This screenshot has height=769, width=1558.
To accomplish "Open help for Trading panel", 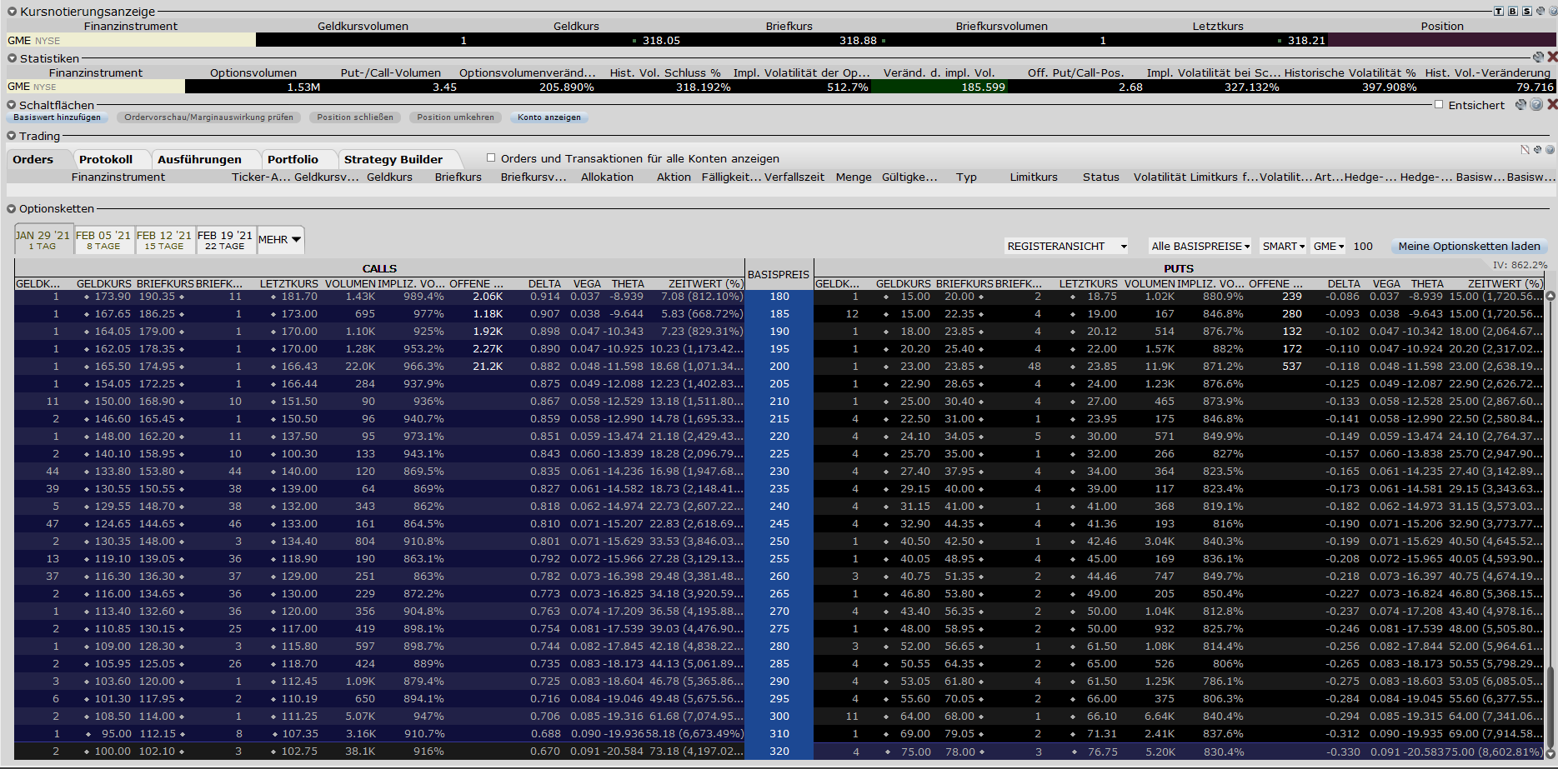I will click(1550, 150).
